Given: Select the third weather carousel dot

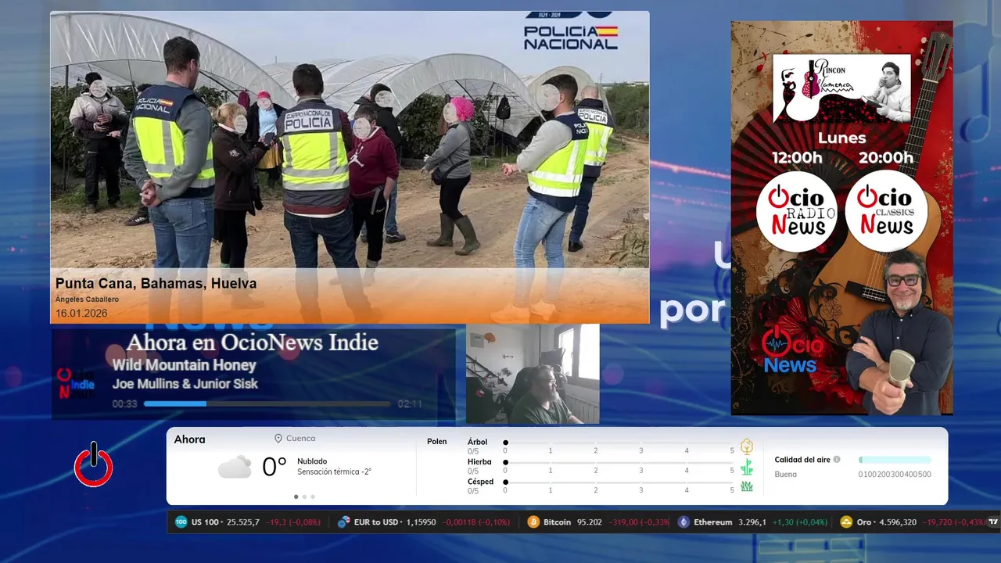Looking at the screenshot, I should (313, 497).
